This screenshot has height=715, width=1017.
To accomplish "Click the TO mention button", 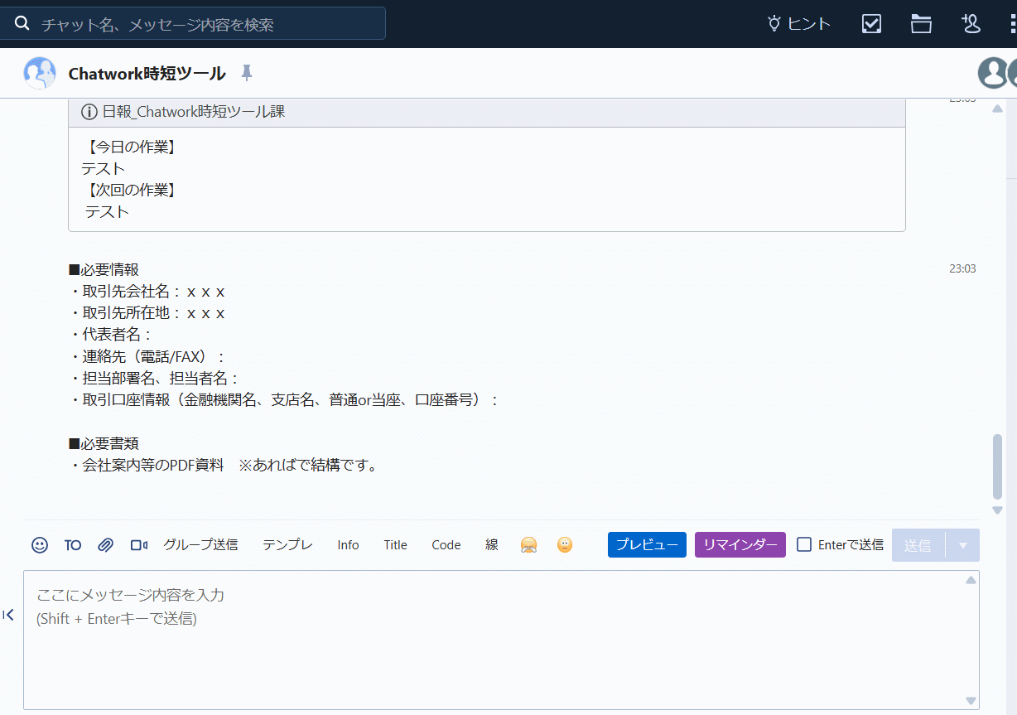I will click(73, 545).
